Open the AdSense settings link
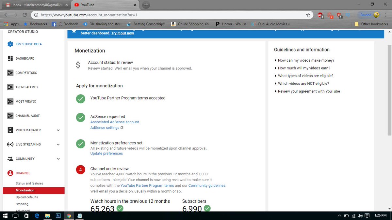392x220 pixels. (105, 128)
